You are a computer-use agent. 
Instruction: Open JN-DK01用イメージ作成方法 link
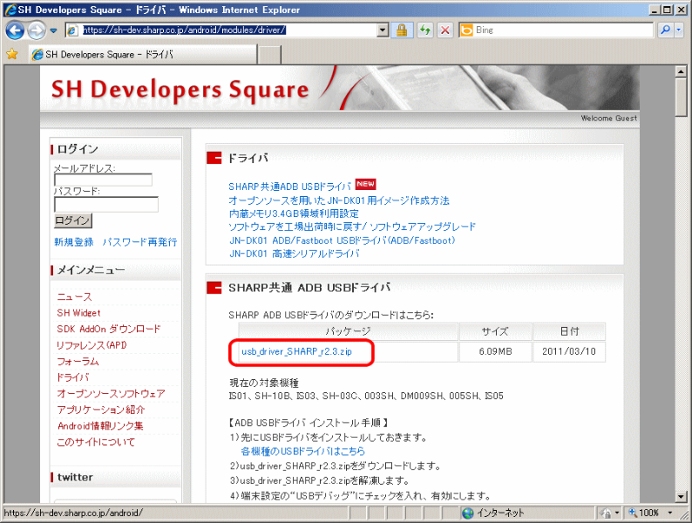tap(339, 200)
